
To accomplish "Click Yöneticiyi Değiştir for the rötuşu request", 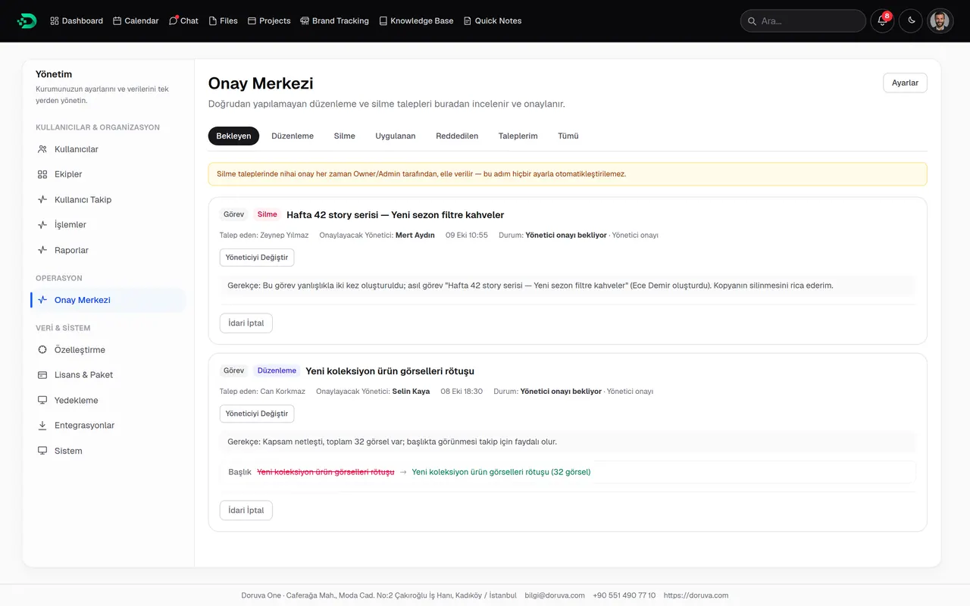I will point(257,414).
